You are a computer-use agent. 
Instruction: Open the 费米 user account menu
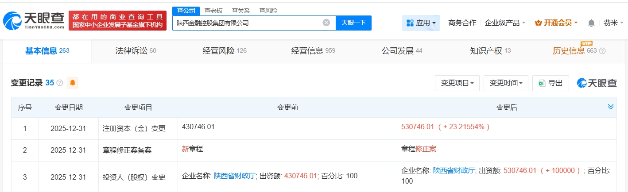coord(613,23)
